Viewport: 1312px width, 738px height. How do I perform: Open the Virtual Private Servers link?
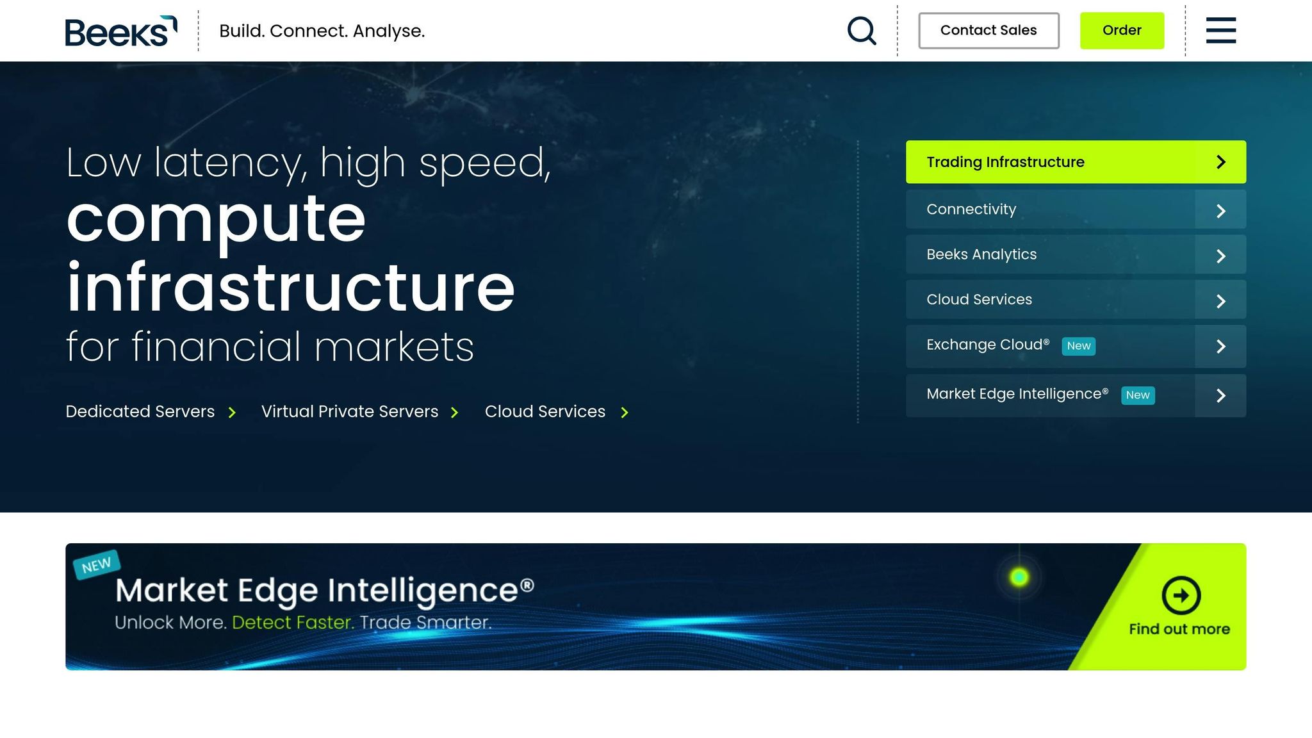point(350,411)
